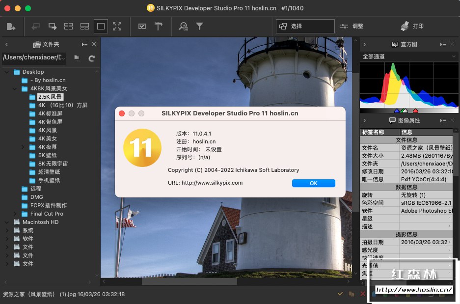Select the 8K无限宇宙 folder
The height and width of the screenshot is (304, 460).
pyautogui.click(x=53, y=164)
